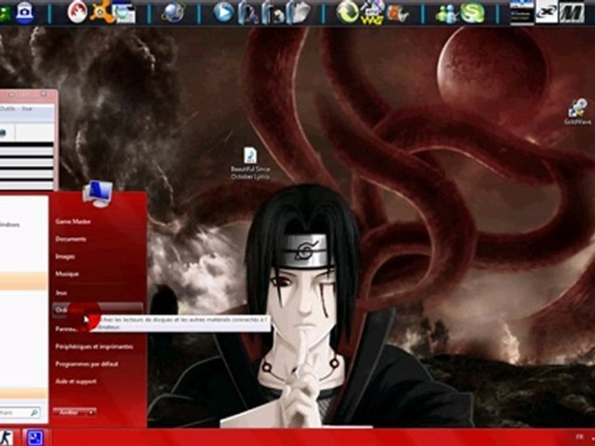Click the blue square icon on the taskbar
This screenshot has height=446, width=595.
[x=35, y=438]
